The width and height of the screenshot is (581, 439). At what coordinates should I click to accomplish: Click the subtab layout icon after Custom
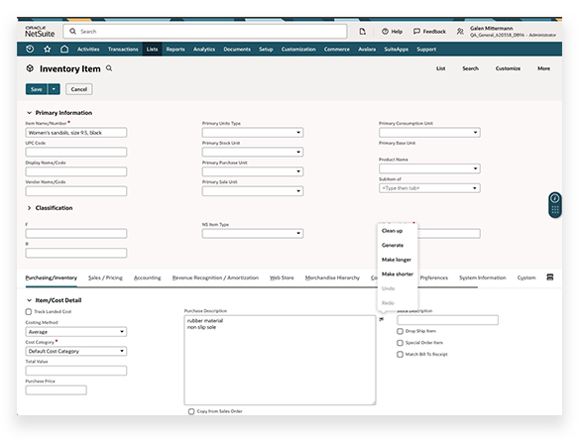(550, 277)
